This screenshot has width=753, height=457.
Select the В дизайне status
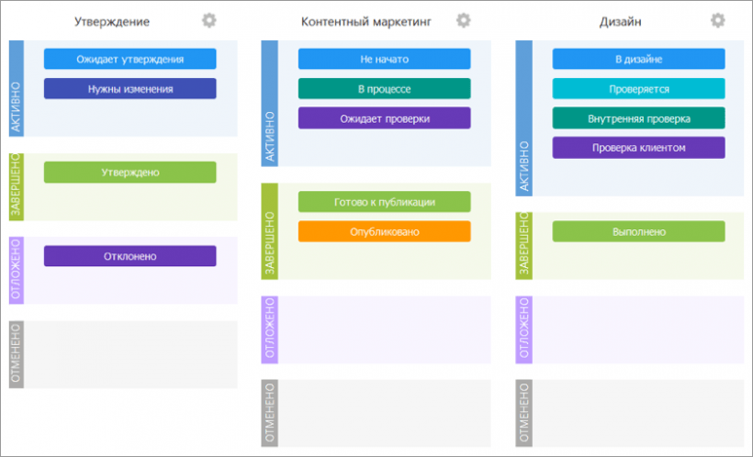[x=638, y=60]
